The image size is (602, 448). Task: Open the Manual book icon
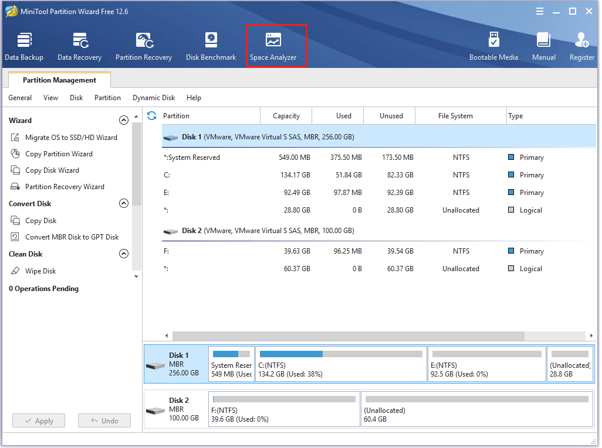coord(544,46)
